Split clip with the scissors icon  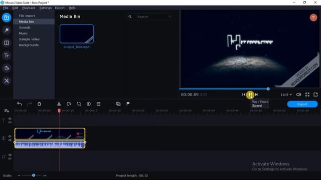point(59,104)
